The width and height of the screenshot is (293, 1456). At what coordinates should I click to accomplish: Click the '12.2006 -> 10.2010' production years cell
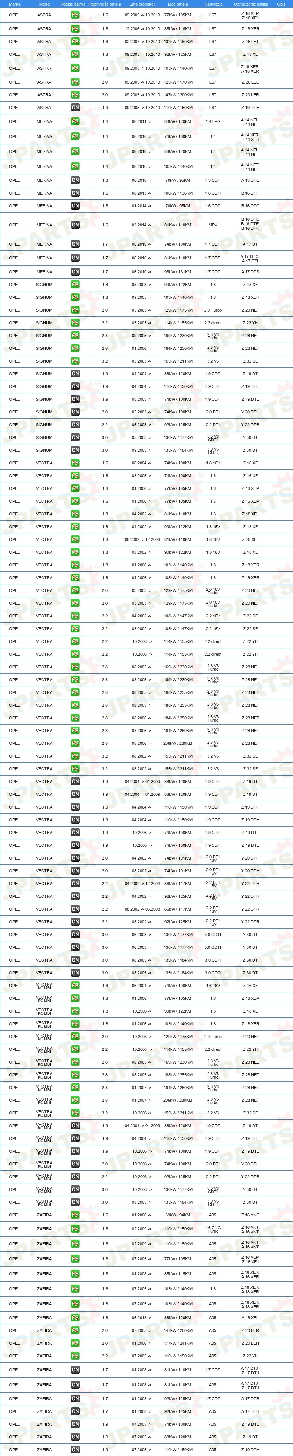coord(142,29)
